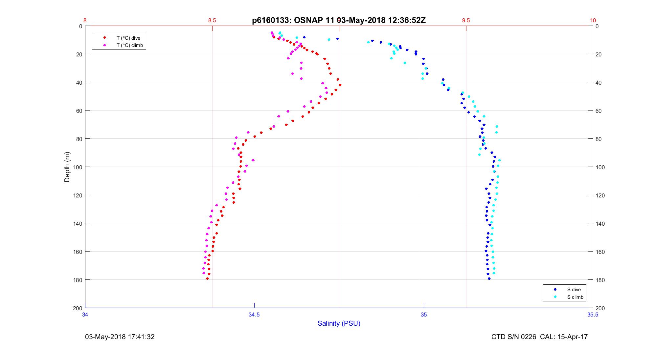Click the magenta climb marker in temperature legend
The height and width of the screenshot is (346, 655).
click(105, 45)
